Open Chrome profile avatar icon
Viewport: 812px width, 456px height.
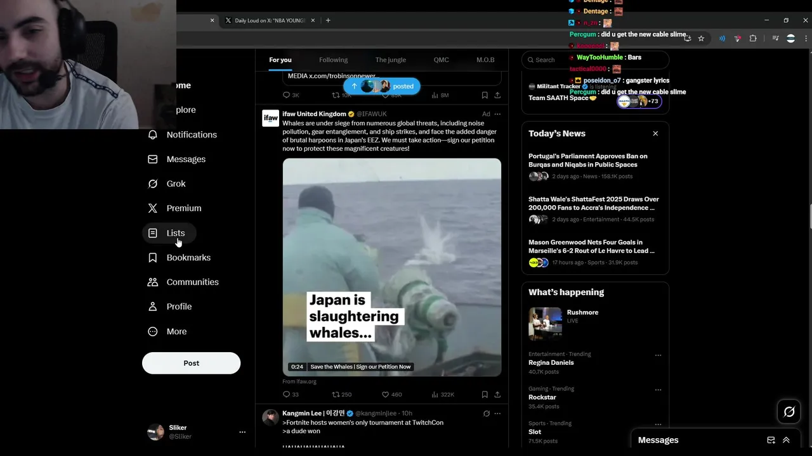click(790, 39)
